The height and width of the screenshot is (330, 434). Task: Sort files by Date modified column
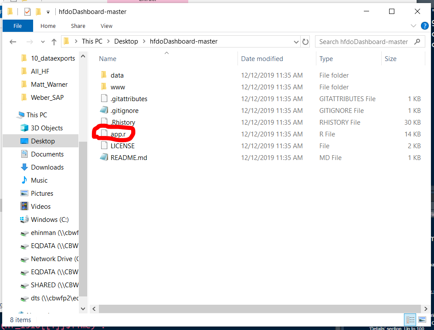point(262,59)
